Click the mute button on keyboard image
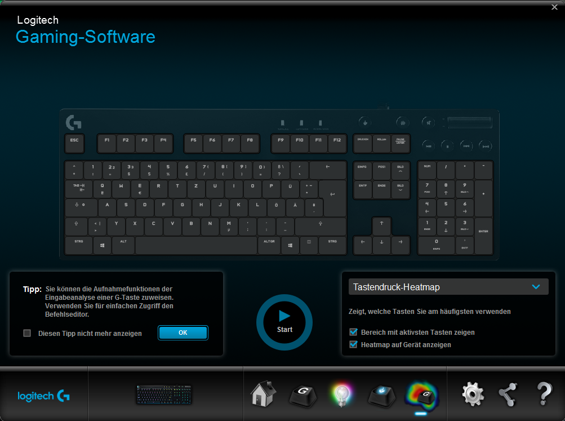Image resolution: width=565 pixels, height=421 pixels. tap(429, 122)
